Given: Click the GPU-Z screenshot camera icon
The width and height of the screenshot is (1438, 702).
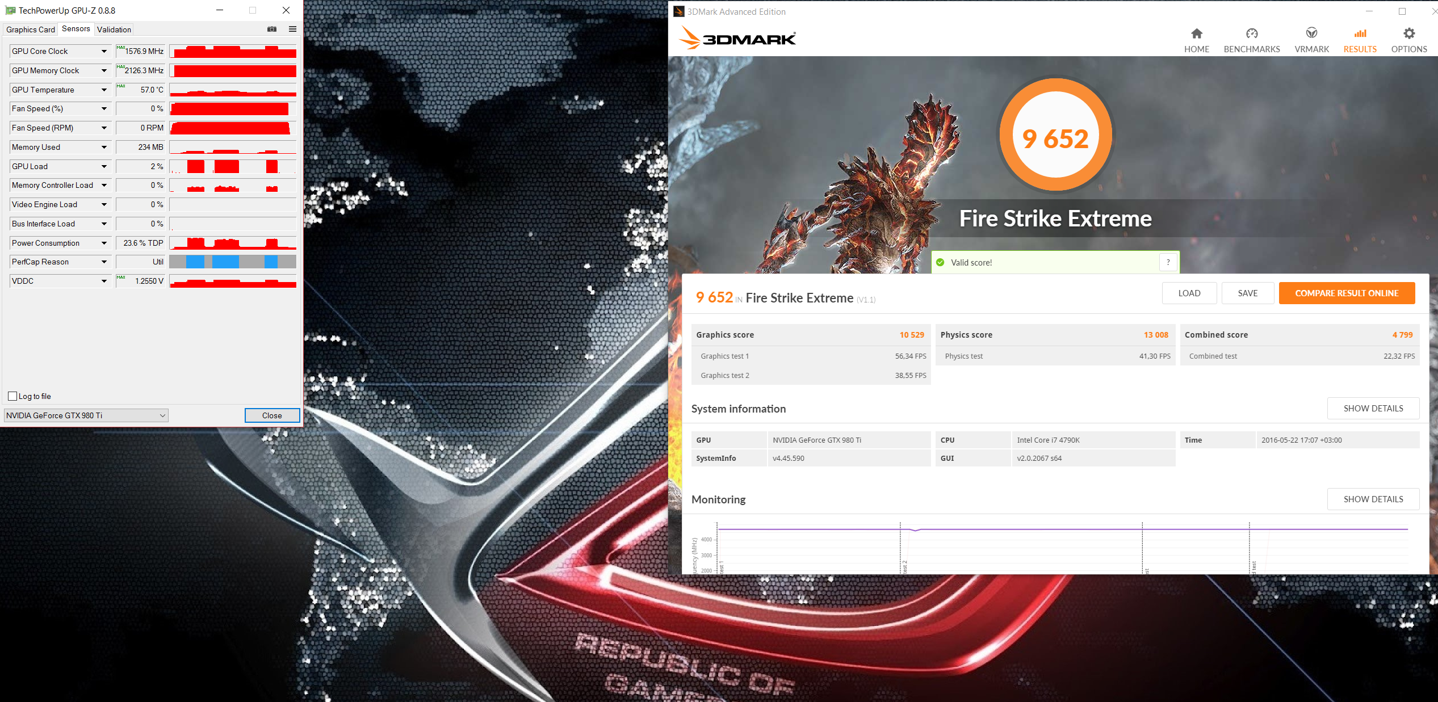Looking at the screenshot, I should point(272,29).
